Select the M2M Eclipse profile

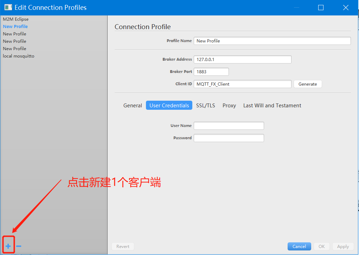point(16,19)
